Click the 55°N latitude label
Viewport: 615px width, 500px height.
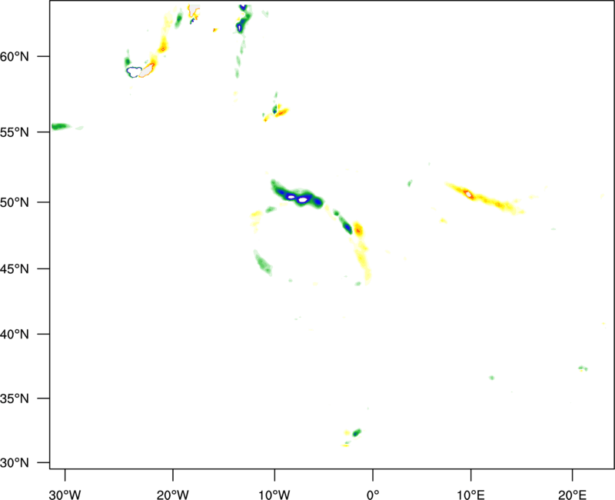point(15,132)
